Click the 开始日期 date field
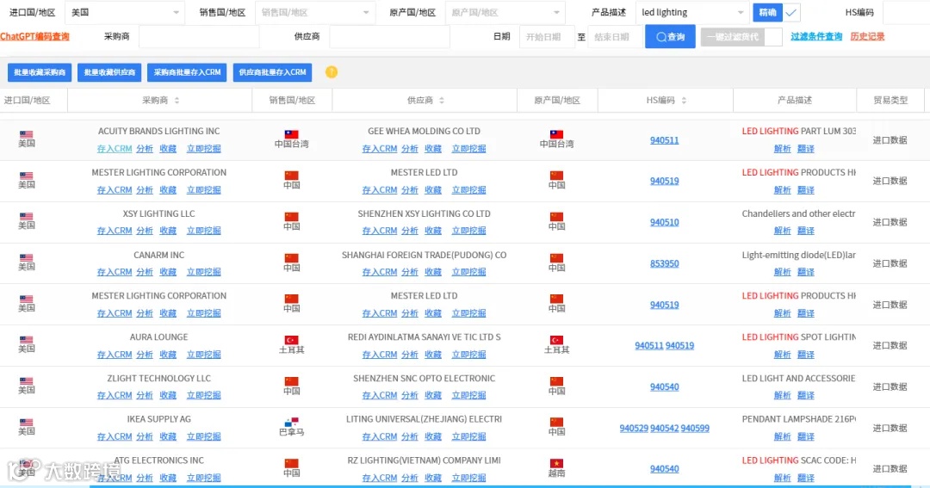The image size is (930, 488). 546,37
